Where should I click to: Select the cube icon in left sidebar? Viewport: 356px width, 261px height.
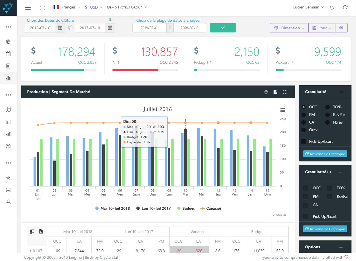pyautogui.click(x=8, y=146)
